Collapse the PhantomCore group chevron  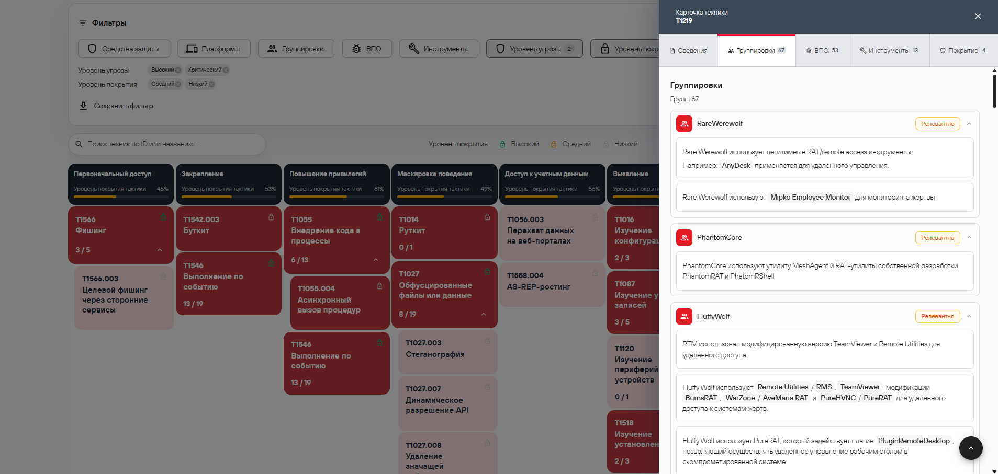pyautogui.click(x=969, y=238)
